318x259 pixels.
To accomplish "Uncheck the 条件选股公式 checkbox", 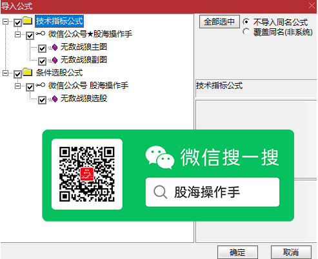I will [17, 74].
